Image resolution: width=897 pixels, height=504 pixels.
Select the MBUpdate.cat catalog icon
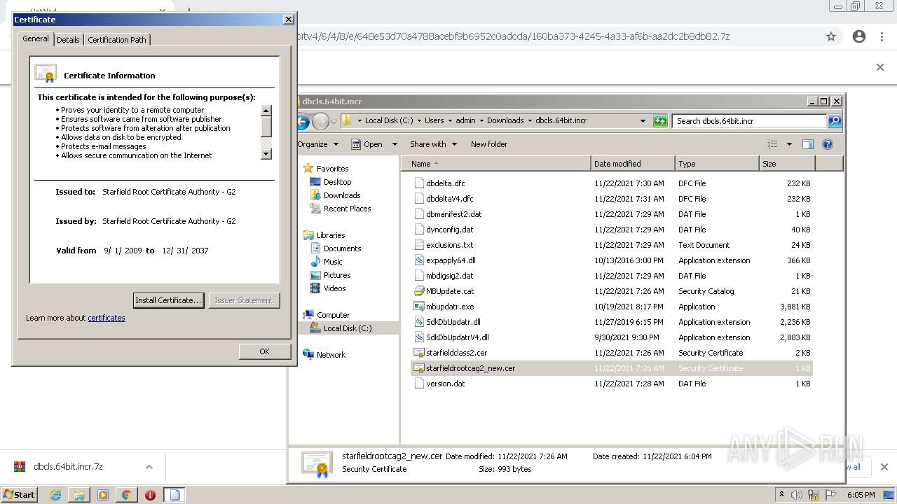pos(419,291)
